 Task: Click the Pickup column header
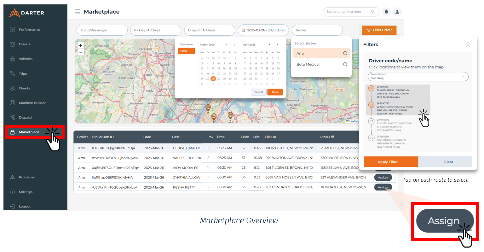click(270, 137)
